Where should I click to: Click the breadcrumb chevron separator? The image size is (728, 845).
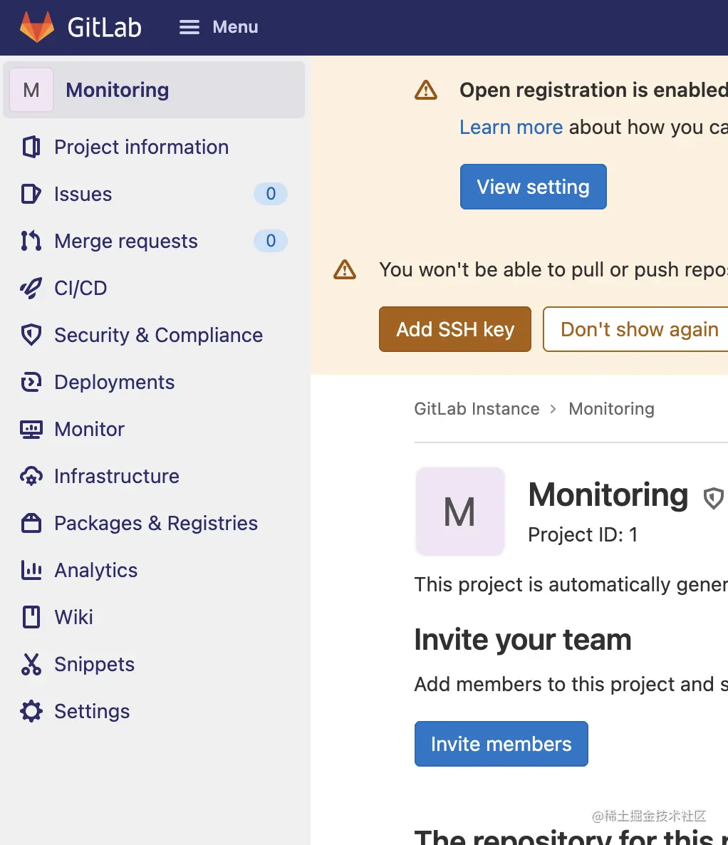tap(553, 409)
